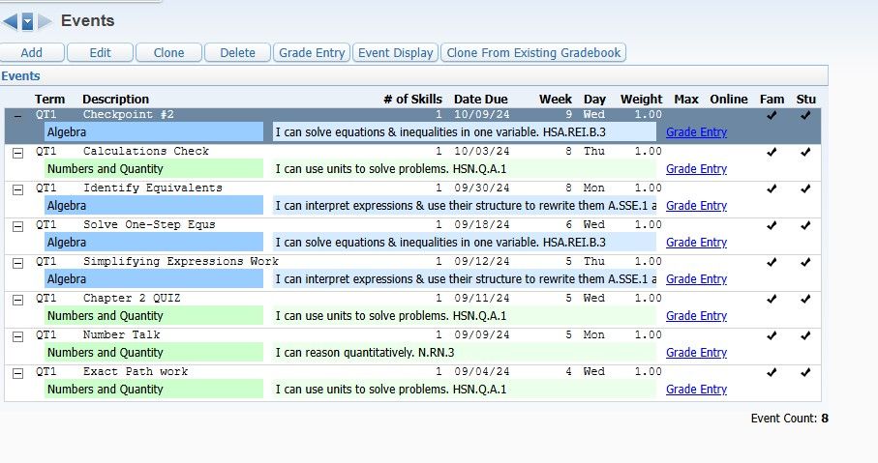Click Clone From Existing Gradebook
The width and height of the screenshot is (878, 463).
(533, 53)
